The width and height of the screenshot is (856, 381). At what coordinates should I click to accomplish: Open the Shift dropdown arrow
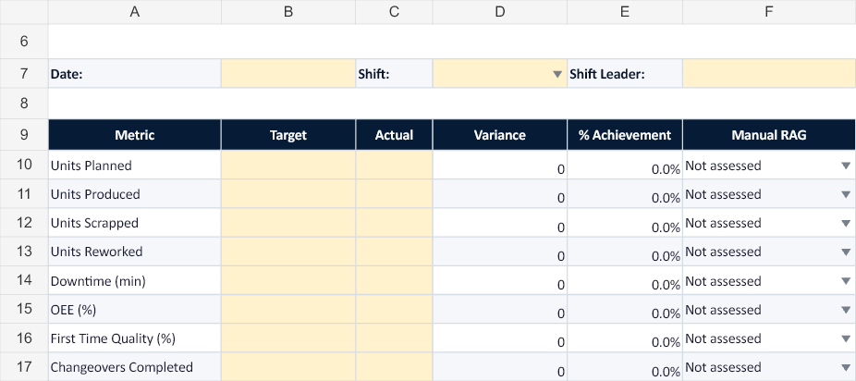[x=557, y=74]
